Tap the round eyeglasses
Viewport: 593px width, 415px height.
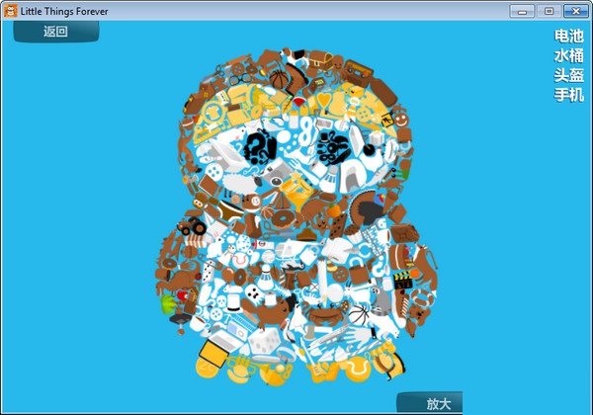[x=240, y=79]
